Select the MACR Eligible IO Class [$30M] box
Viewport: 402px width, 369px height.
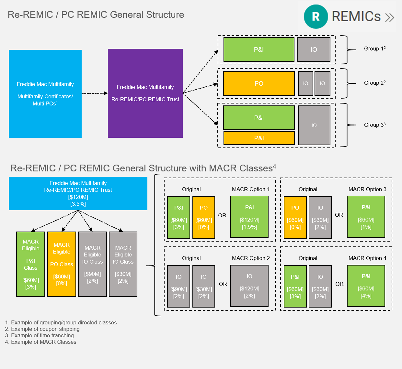tap(123, 264)
